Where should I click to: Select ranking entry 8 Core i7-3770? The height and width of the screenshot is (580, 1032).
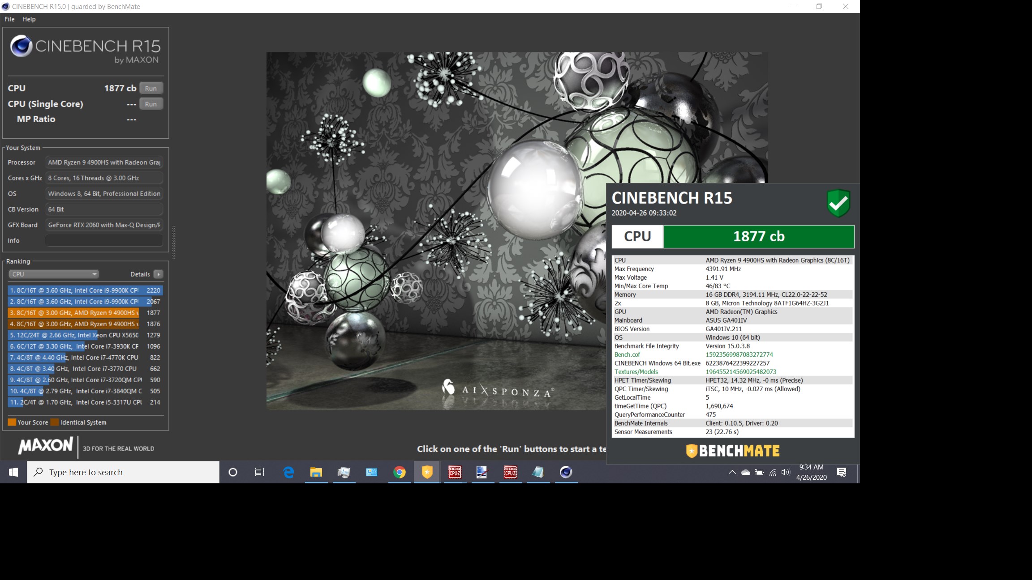[x=85, y=369]
